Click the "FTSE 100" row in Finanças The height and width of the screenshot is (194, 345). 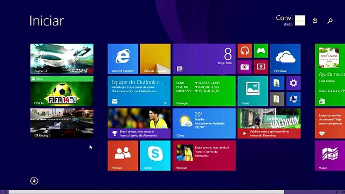(x=198, y=87)
